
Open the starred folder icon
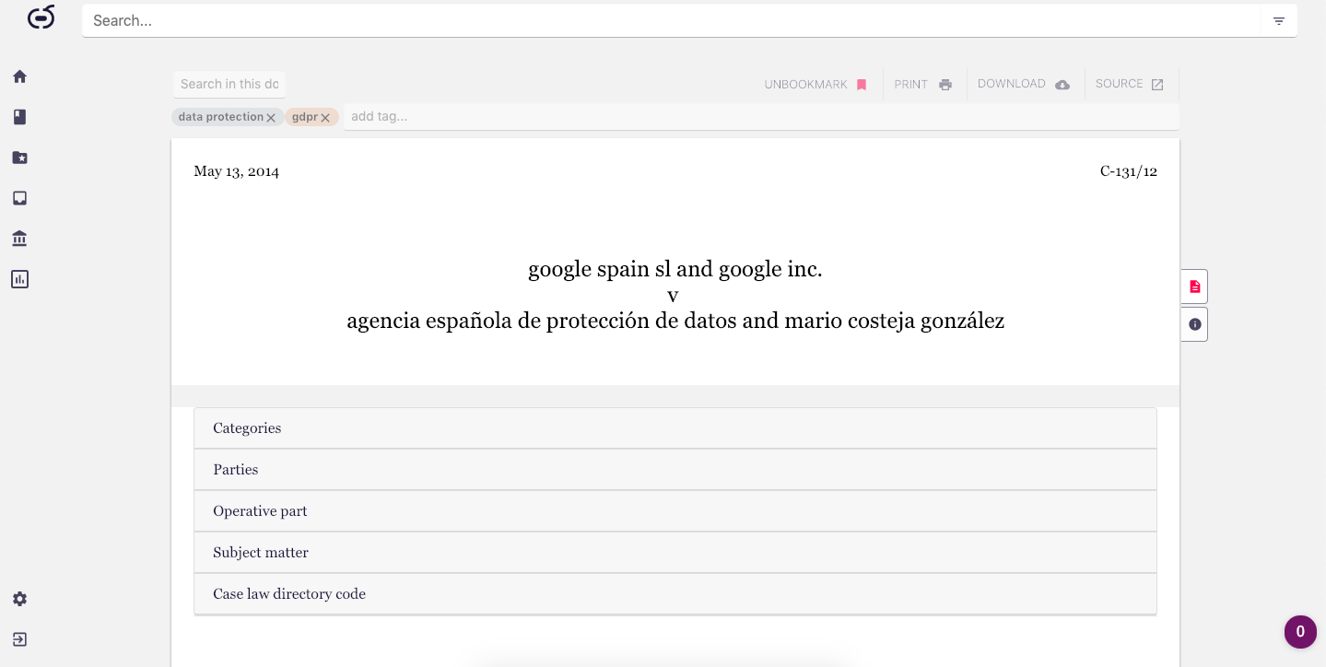tap(19, 158)
